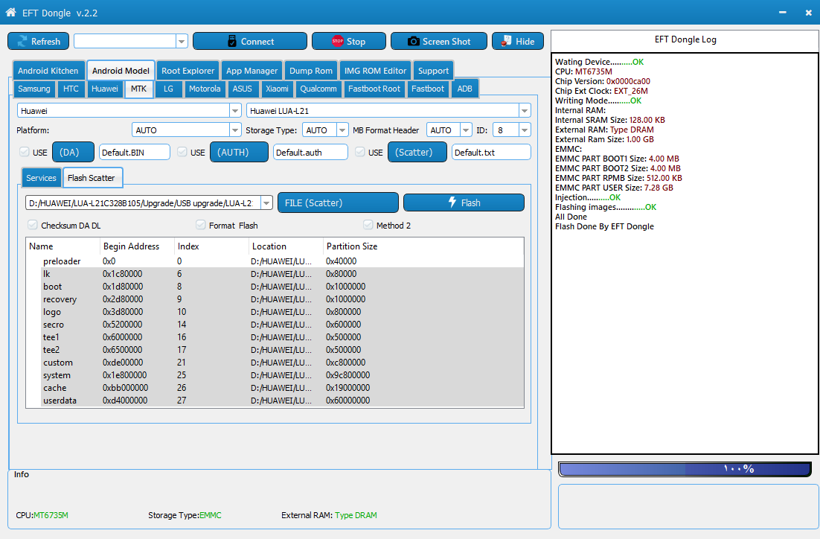
Task: Select the Samsung sub-tab
Action: click(x=34, y=89)
